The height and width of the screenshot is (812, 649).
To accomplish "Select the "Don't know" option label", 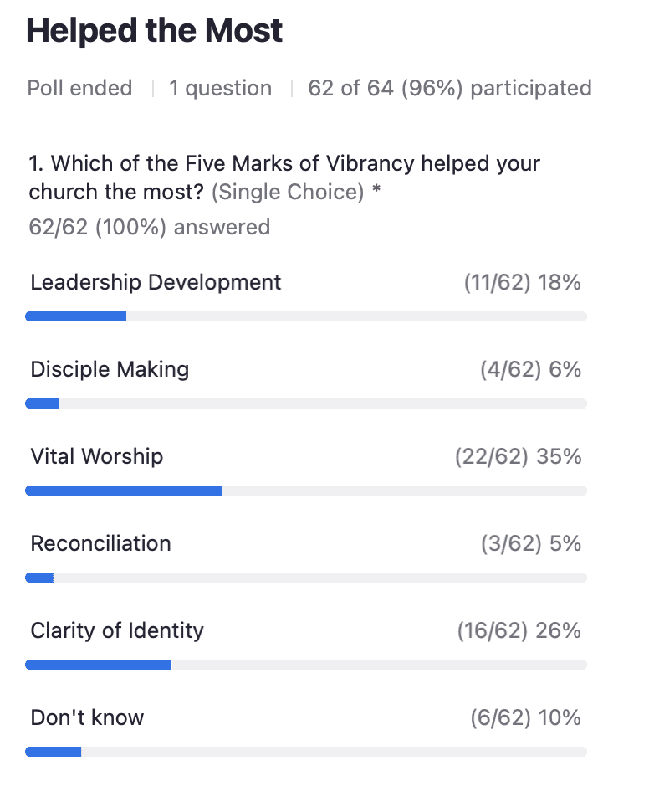I will coord(87,717).
